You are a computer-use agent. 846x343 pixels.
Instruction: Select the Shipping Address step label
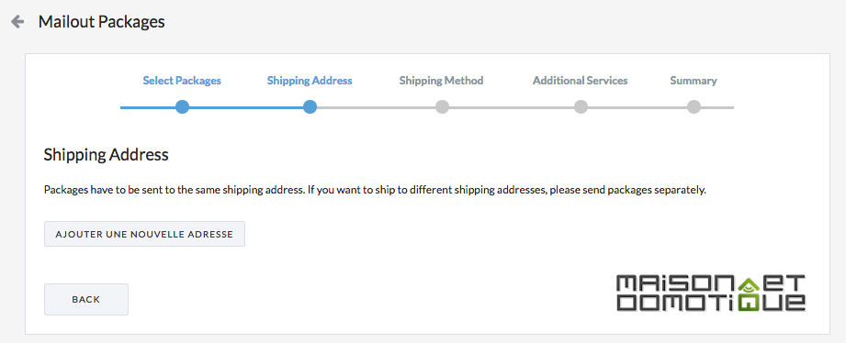tap(310, 81)
